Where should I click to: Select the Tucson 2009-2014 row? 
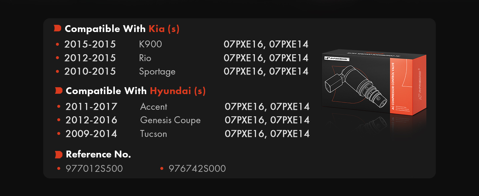pos(183,134)
